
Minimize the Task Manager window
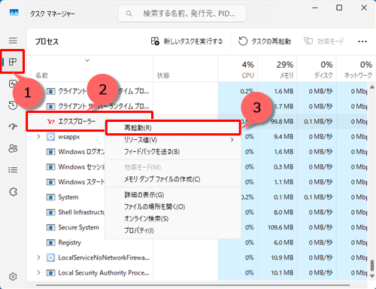(x=315, y=8)
